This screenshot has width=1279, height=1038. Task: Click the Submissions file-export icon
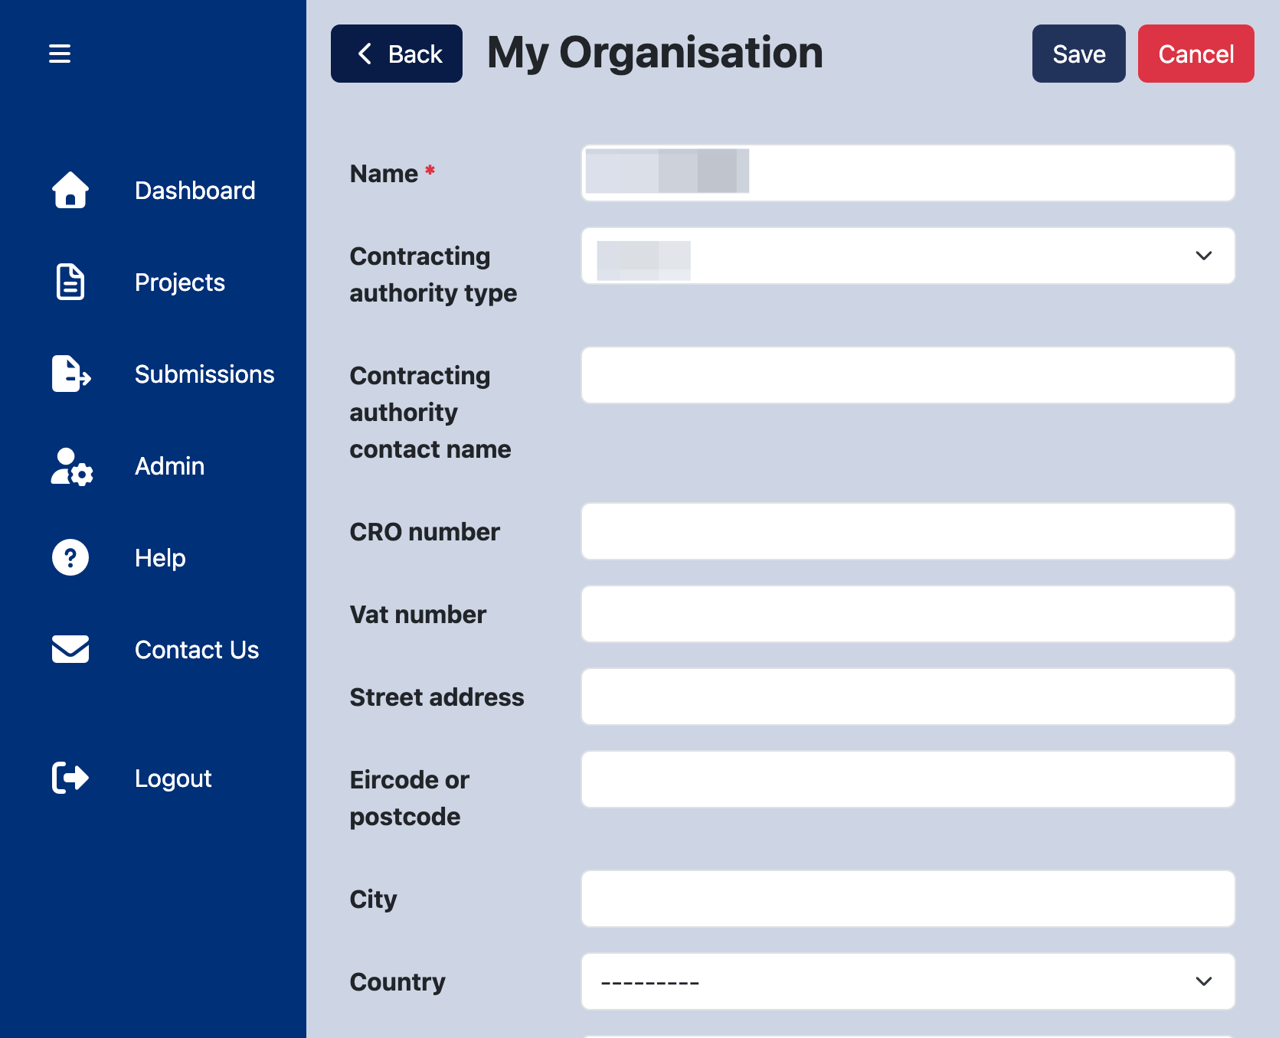[x=71, y=374]
